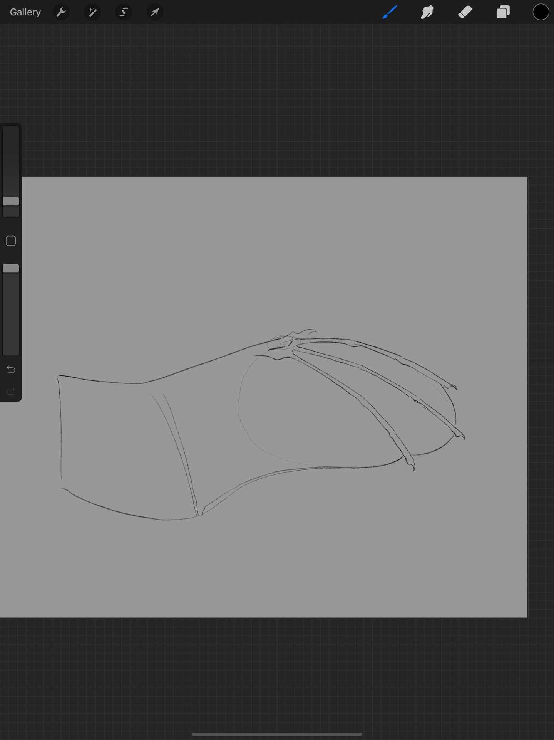
Task: Open the black color swatch picker
Action: click(x=541, y=12)
